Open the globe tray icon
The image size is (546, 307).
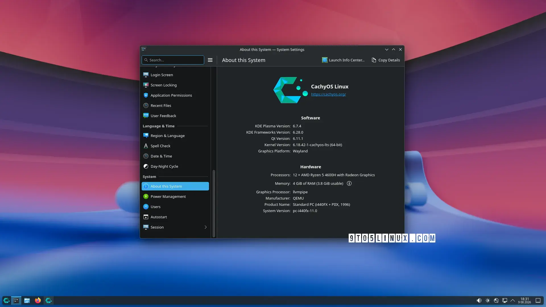pos(496,300)
